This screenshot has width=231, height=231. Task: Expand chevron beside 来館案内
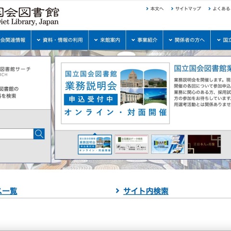pos(96,40)
